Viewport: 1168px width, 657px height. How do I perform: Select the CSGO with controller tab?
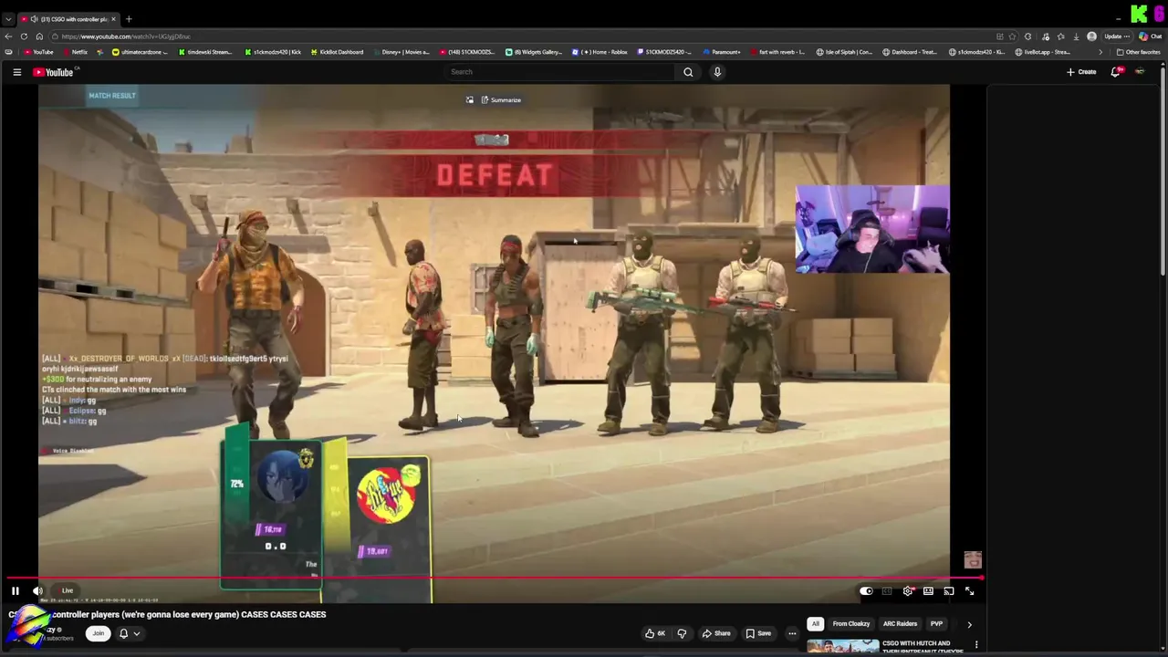[x=68, y=19]
